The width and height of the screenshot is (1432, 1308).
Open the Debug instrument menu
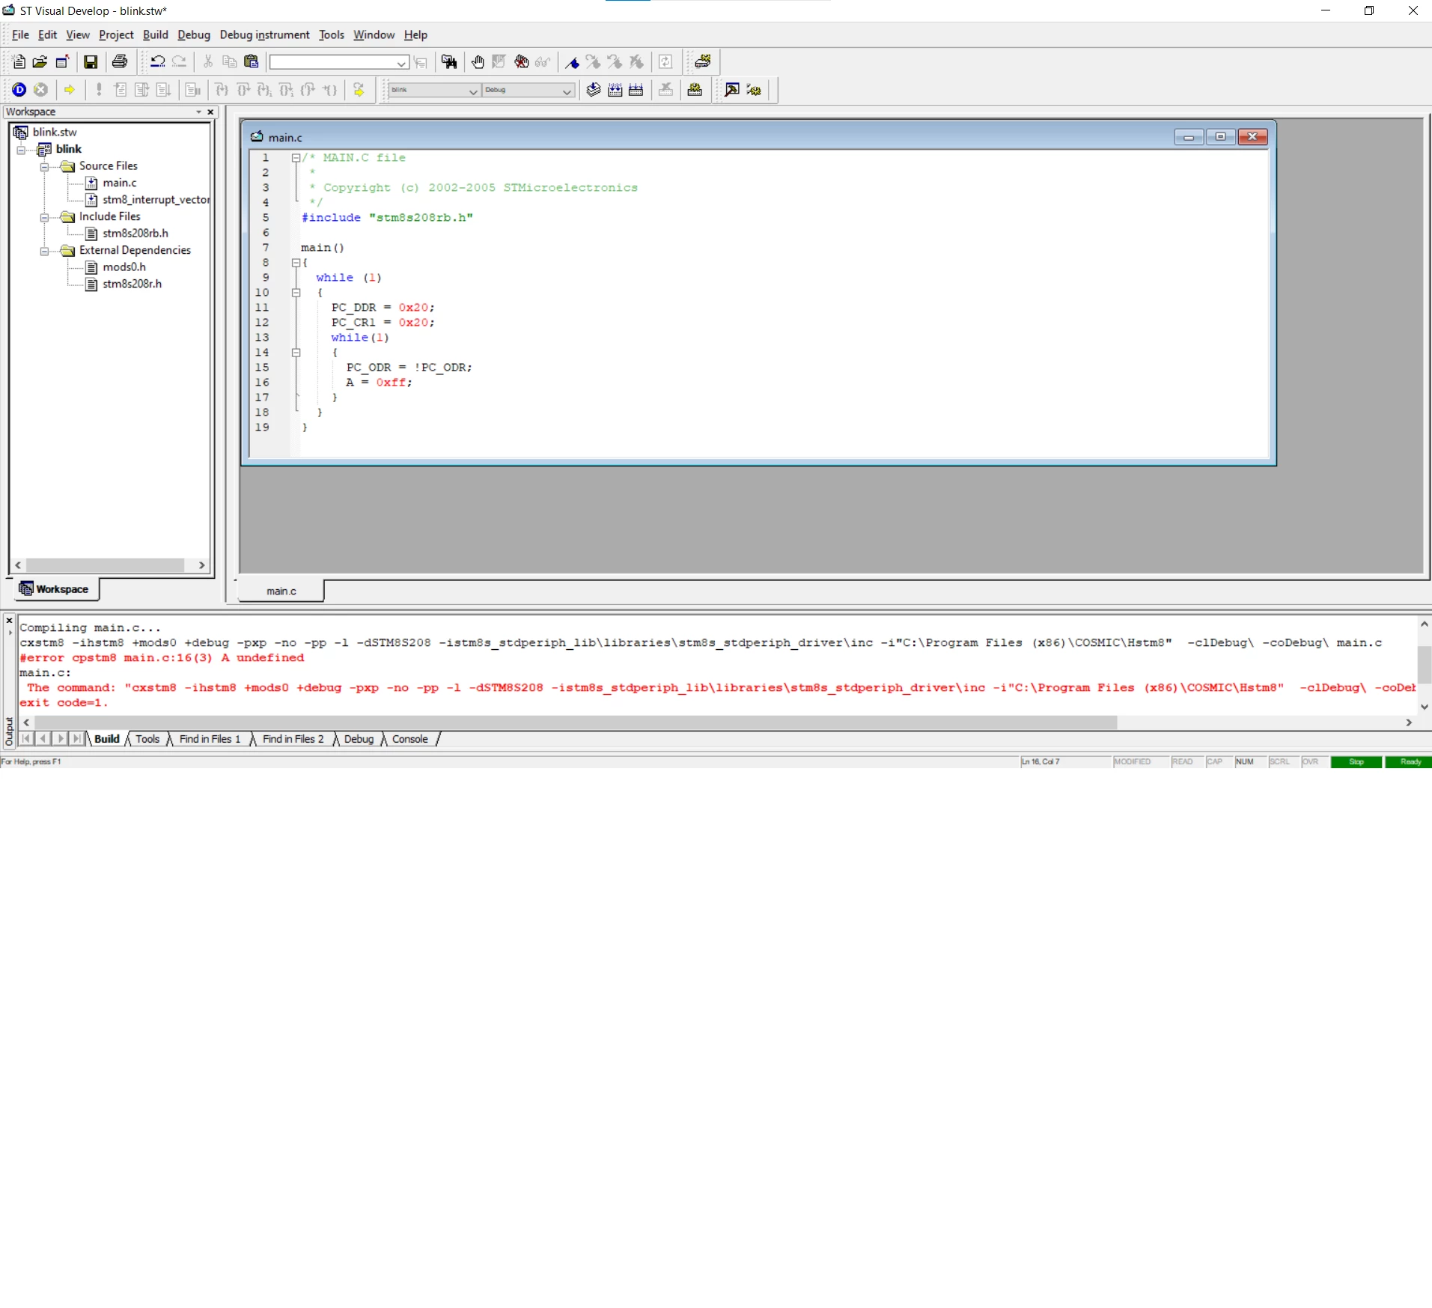click(264, 34)
